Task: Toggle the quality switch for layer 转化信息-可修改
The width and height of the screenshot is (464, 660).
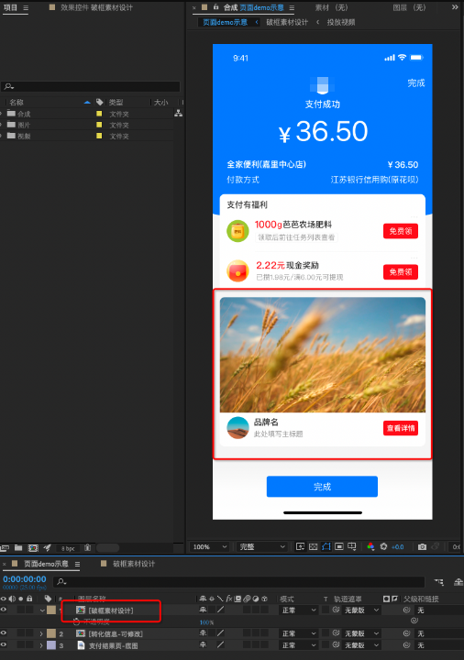Action: 220,633
